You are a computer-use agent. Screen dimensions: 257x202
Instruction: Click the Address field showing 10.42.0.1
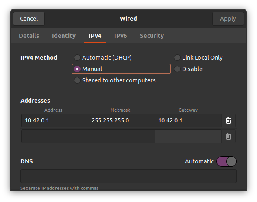coord(54,120)
